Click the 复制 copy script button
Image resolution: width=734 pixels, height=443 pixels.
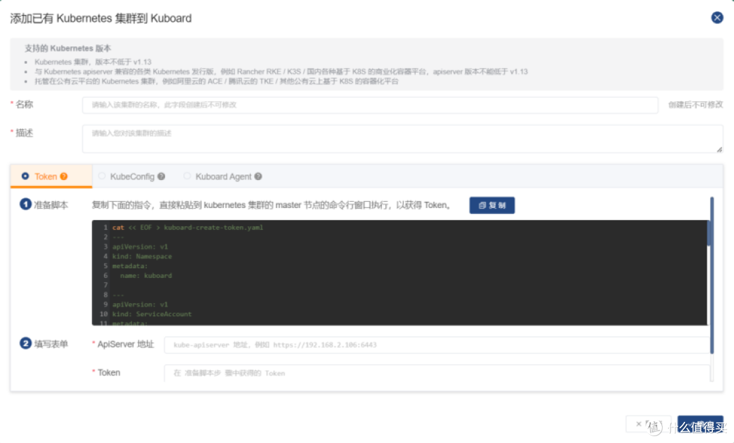[492, 205]
